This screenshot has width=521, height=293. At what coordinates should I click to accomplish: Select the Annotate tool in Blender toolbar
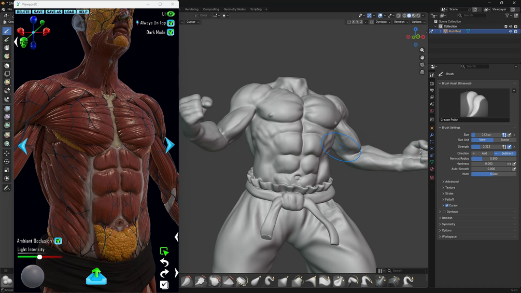[x=7, y=188]
